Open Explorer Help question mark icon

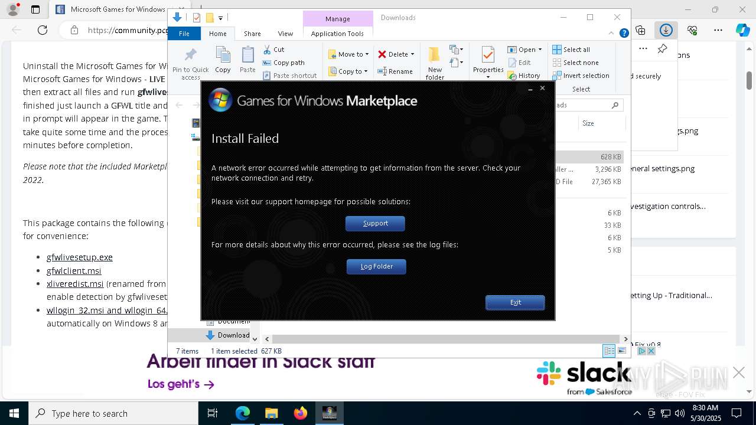[624, 34]
